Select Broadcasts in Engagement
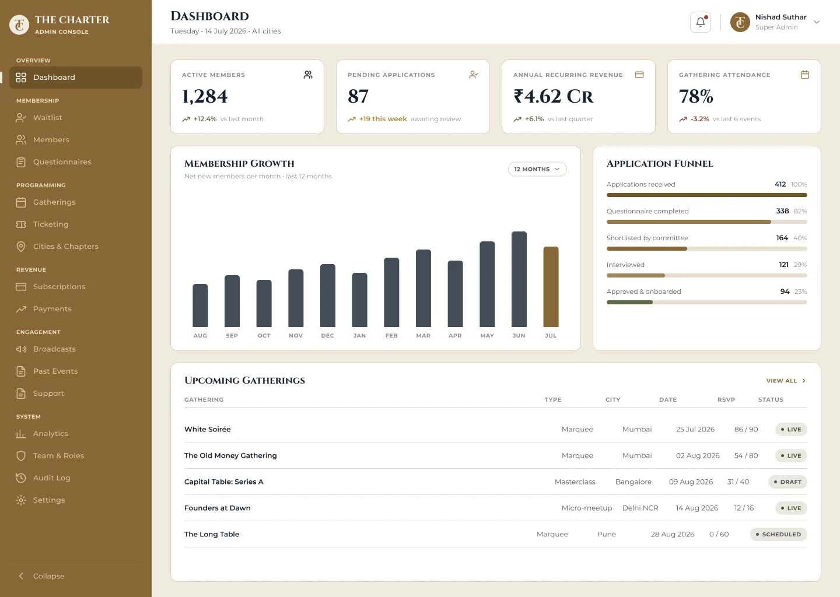Image resolution: width=840 pixels, height=597 pixels. [x=76, y=349]
